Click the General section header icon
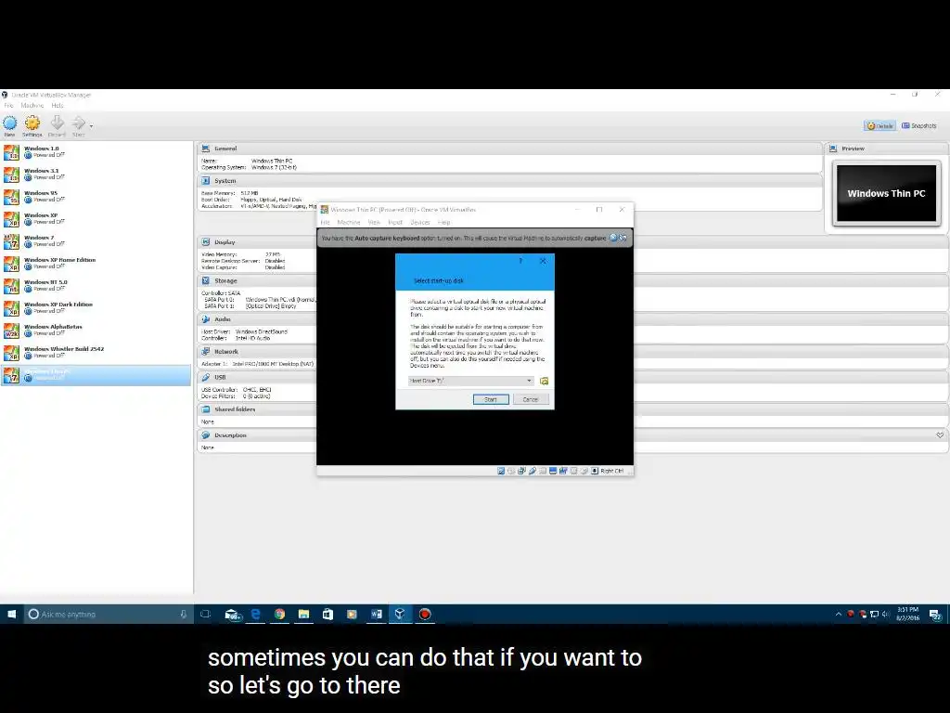Image resolution: width=950 pixels, height=713 pixels. coord(205,149)
